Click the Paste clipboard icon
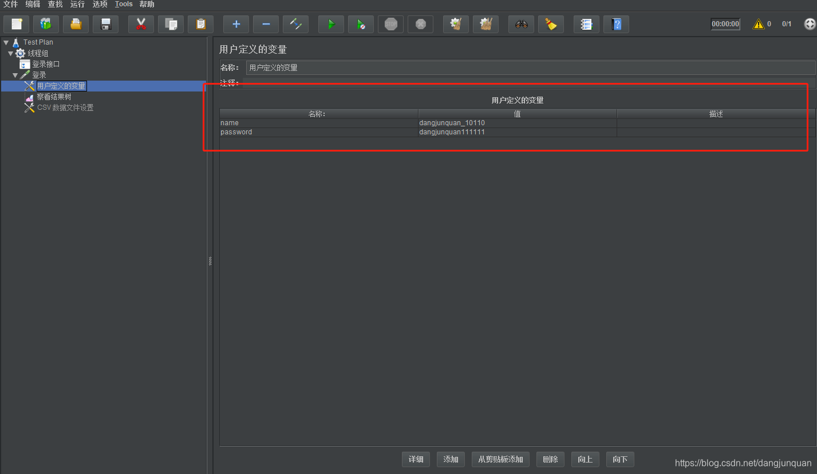817x474 pixels. (x=201, y=24)
